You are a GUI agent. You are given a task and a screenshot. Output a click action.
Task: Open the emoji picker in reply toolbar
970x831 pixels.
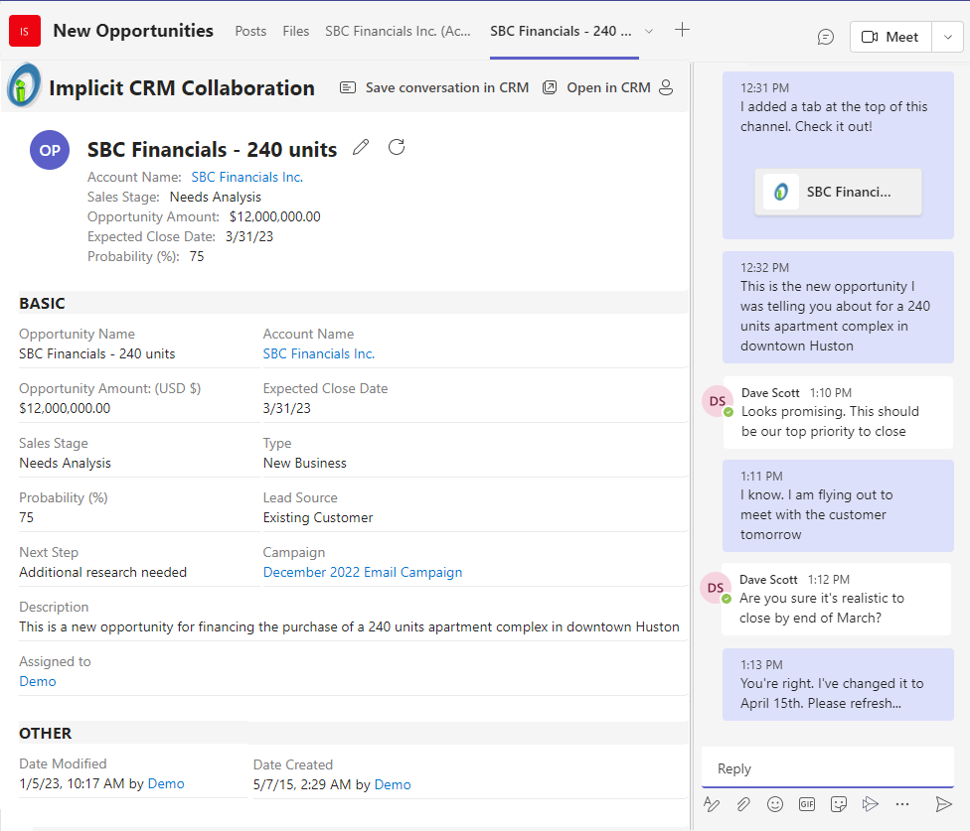point(775,804)
